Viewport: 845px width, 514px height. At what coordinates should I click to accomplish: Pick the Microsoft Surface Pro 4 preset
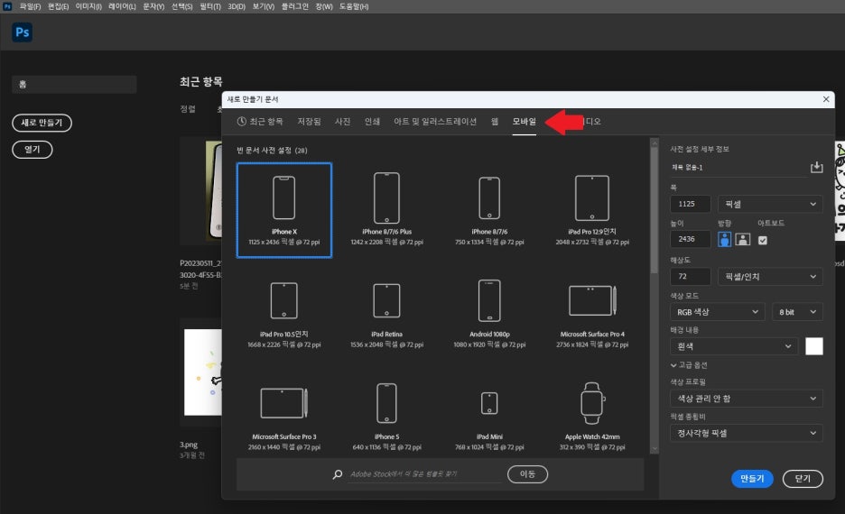point(592,313)
